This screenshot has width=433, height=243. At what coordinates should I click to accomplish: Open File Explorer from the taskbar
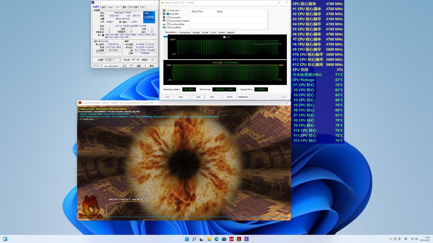coord(209,239)
